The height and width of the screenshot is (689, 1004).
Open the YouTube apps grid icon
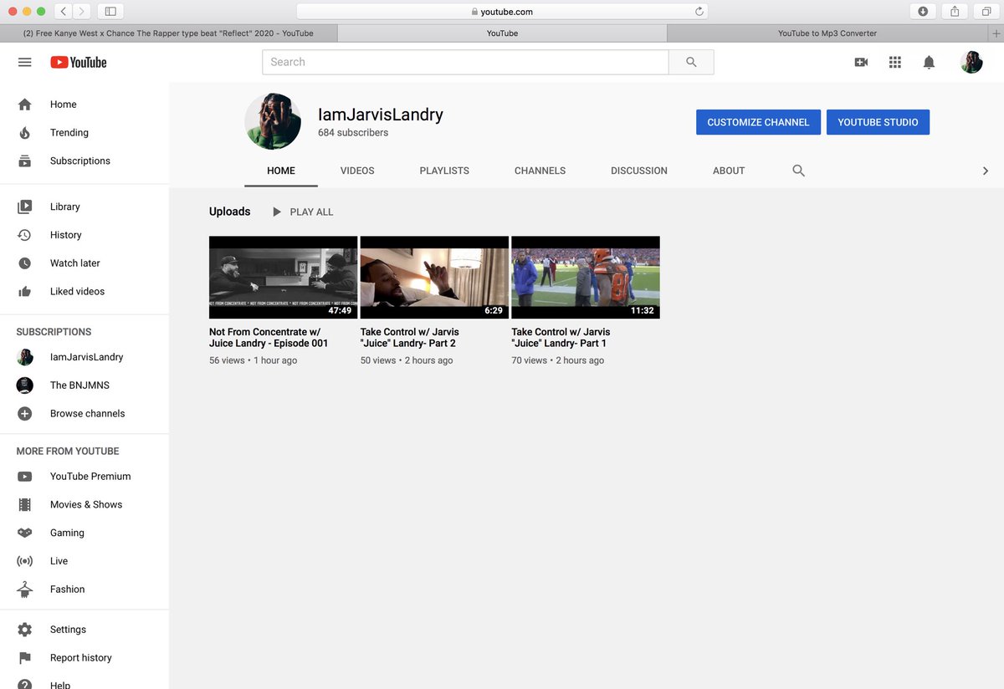click(894, 62)
